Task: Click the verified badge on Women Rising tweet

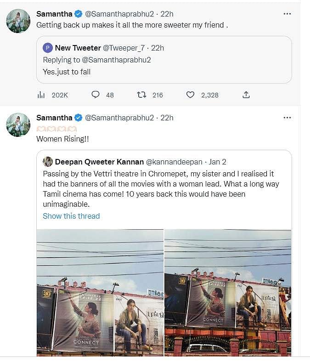Action: click(79, 118)
